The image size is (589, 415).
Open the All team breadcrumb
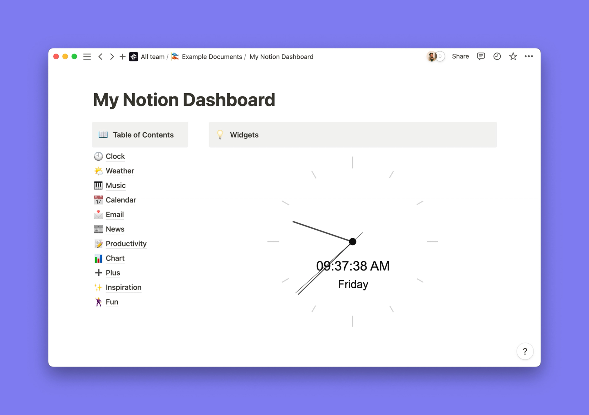point(153,57)
